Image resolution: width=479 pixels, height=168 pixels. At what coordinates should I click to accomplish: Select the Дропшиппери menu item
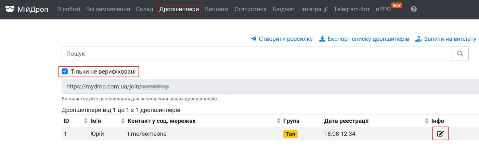point(179,9)
